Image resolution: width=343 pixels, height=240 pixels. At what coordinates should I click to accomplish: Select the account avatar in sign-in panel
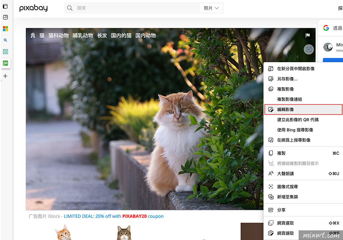click(x=328, y=47)
